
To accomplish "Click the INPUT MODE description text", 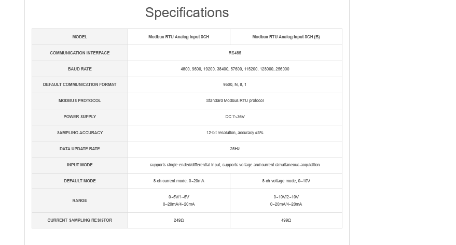I will tap(234, 165).
